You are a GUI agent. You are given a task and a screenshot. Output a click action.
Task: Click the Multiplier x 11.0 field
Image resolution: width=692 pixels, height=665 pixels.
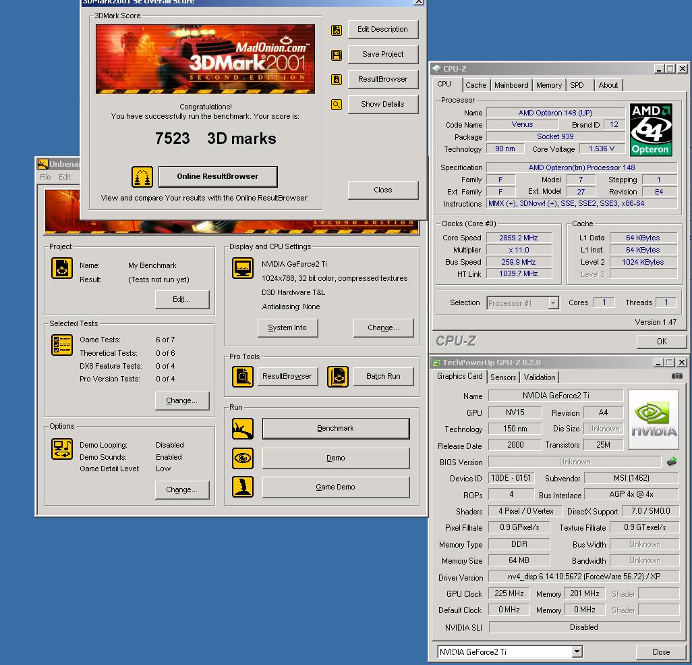519,250
